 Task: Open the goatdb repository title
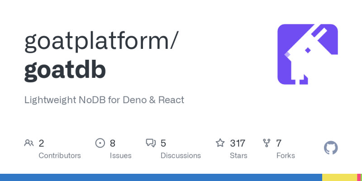click(65, 70)
